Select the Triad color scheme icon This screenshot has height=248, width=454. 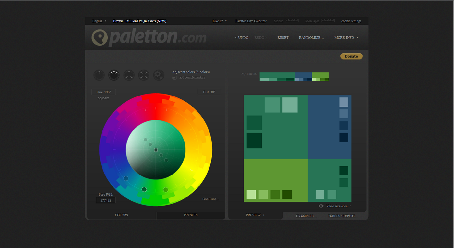coord(129,75)
